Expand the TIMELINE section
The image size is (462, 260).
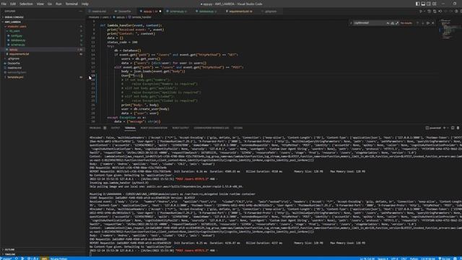coord(43,253)
